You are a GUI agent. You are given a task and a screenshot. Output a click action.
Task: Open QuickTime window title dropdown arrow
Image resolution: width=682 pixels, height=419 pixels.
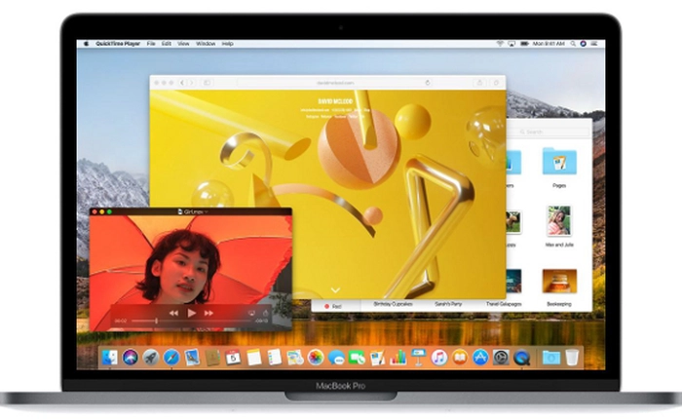point(207,211)
